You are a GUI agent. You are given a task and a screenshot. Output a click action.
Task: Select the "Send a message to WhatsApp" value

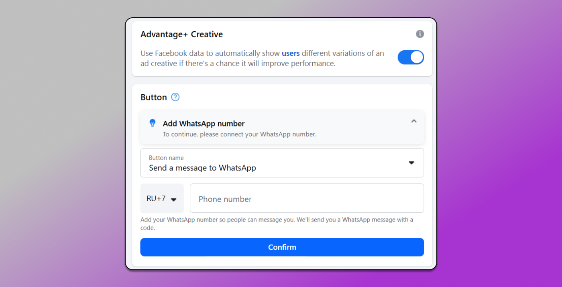[202, 168]
